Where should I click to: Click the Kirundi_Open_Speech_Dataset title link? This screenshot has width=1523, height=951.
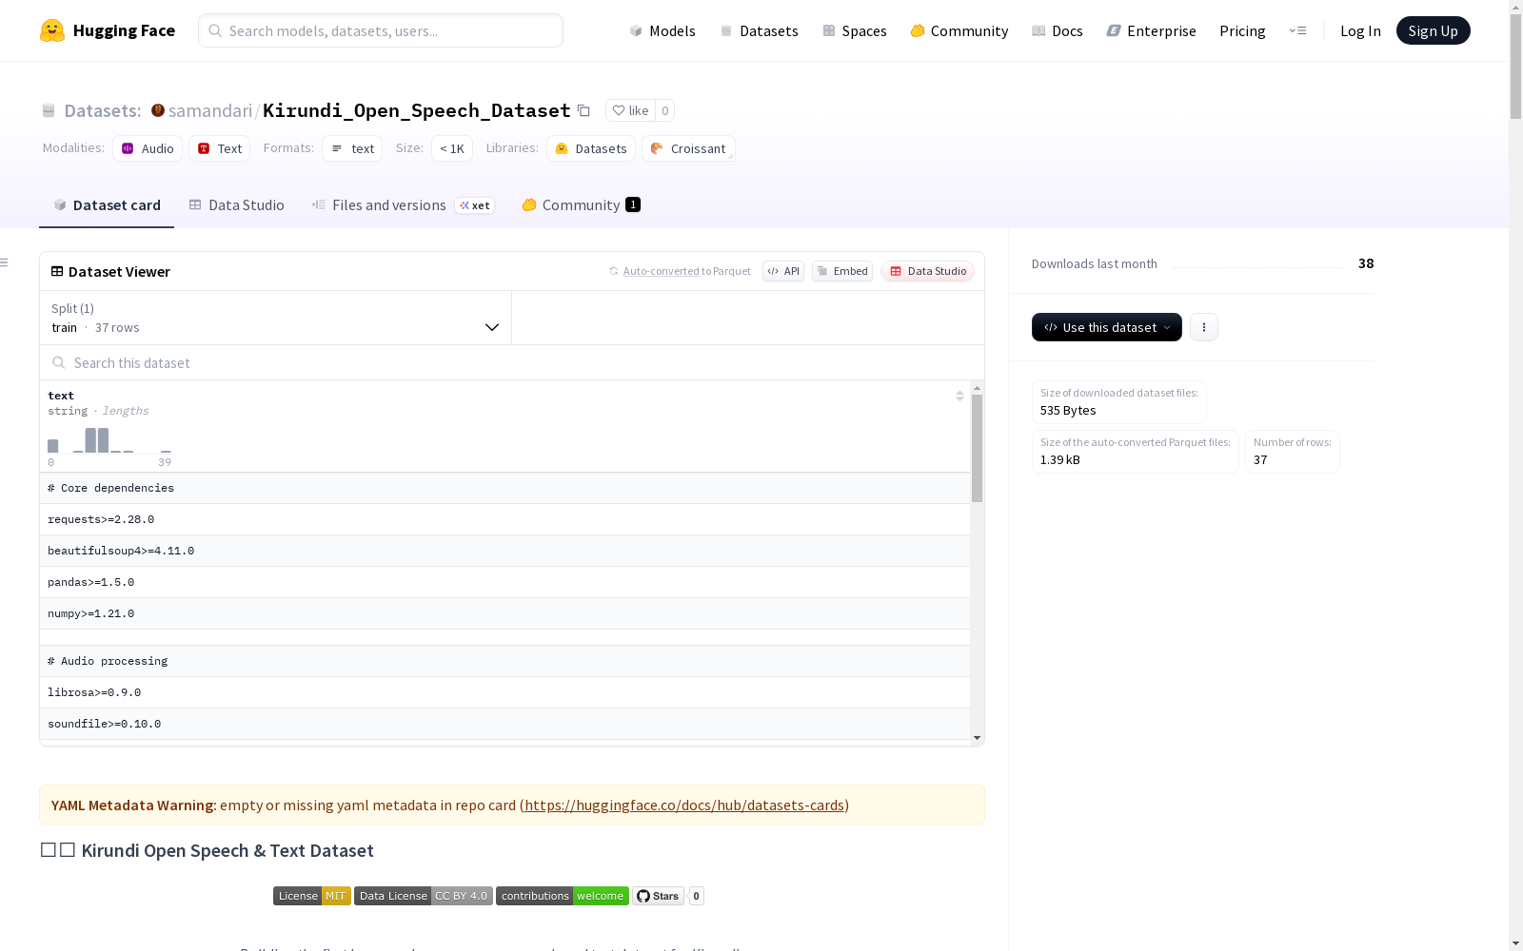416,110
